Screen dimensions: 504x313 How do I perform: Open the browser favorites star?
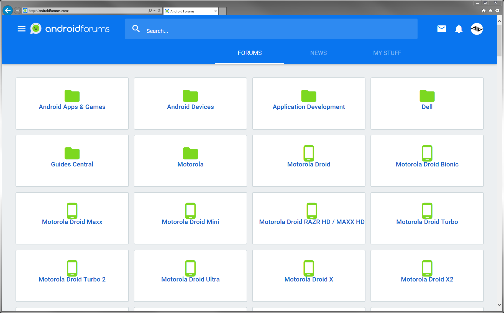click(490, 11)
